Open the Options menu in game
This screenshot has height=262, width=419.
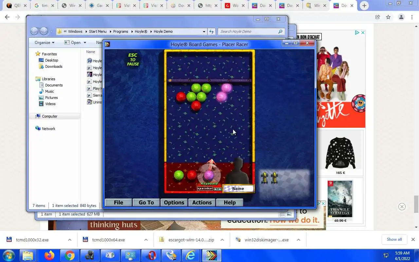click(174, 202)
